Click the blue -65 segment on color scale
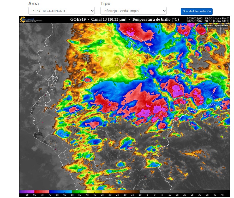Screen dimensions: 234x198 pyautogui.click(x=57, y=192)
